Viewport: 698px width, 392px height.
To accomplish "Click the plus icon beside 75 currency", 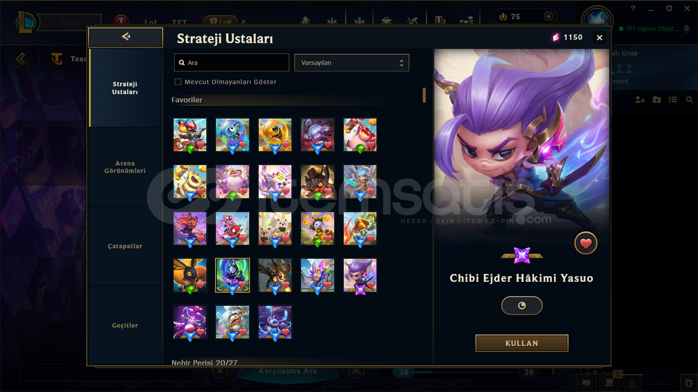I will [x=548, y=16].
